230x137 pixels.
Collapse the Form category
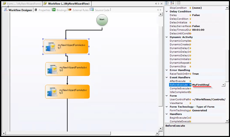pos(167,96)
